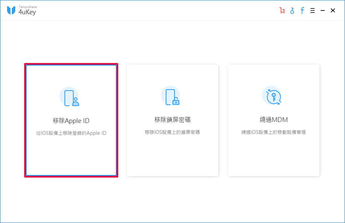Viewport: 345px width, 223px height.
Task: Open the Facebook icon in title bar
Action: tap(302, 10)
